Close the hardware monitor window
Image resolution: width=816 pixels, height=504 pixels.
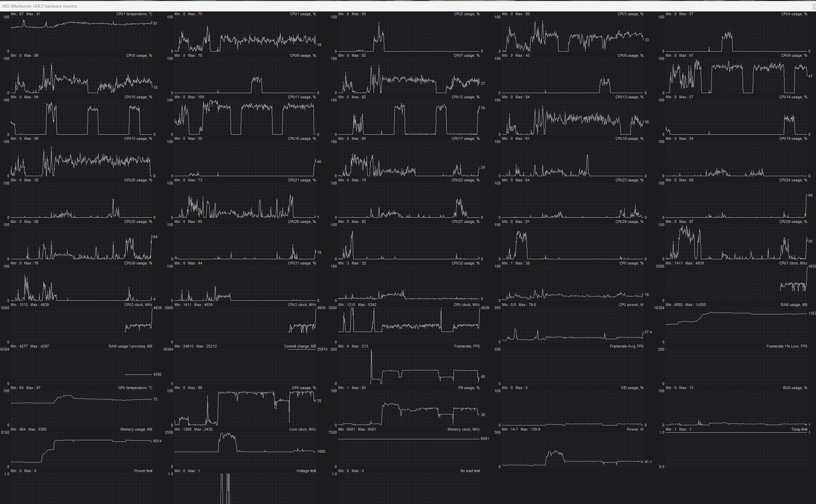point(814,6)
